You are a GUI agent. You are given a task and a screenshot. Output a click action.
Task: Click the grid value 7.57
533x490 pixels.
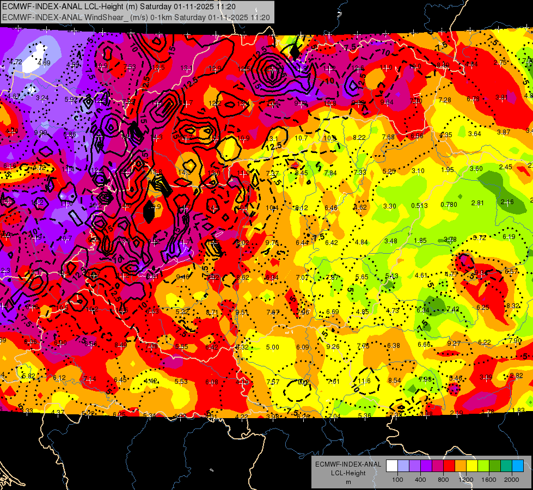point(273,382)
